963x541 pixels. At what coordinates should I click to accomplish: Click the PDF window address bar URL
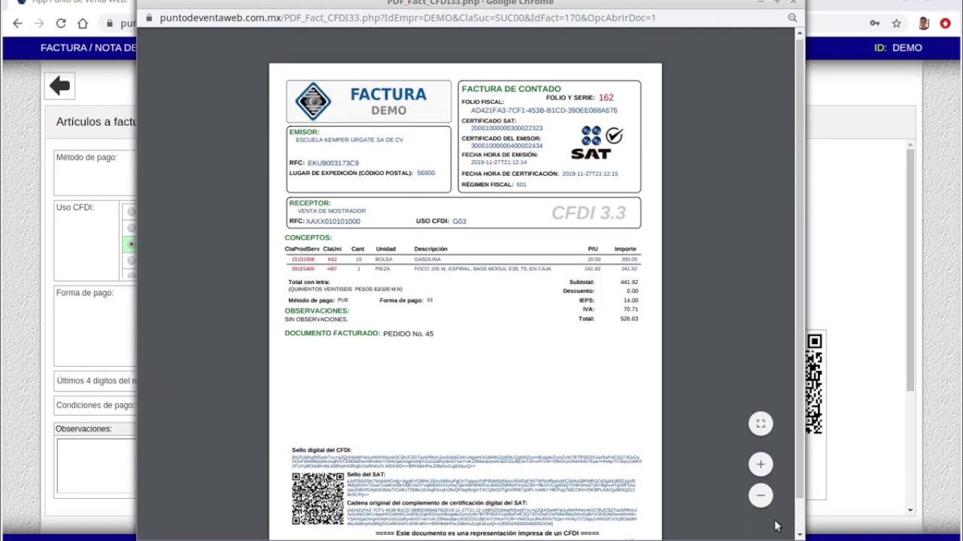click(407, 17)
